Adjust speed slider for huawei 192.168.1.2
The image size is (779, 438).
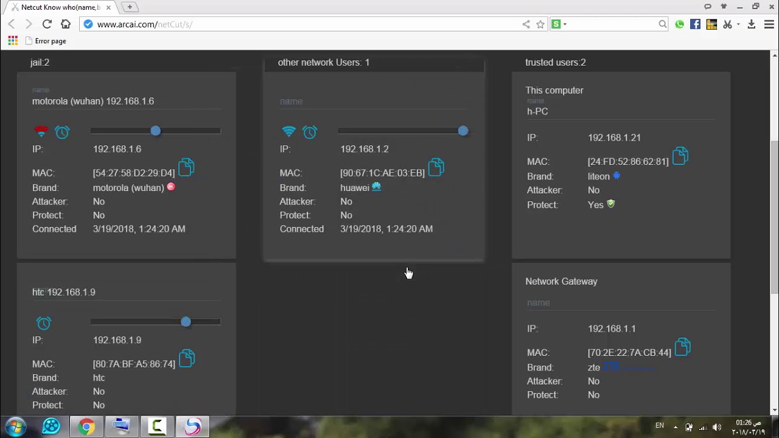pos(403,131)
